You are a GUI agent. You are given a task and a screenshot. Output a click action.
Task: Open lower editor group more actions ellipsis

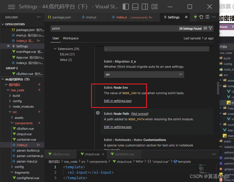point(214,154)
